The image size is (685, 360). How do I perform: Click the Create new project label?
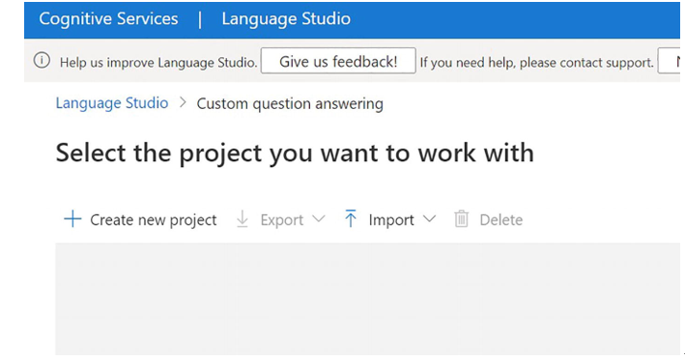coord(154,219)
